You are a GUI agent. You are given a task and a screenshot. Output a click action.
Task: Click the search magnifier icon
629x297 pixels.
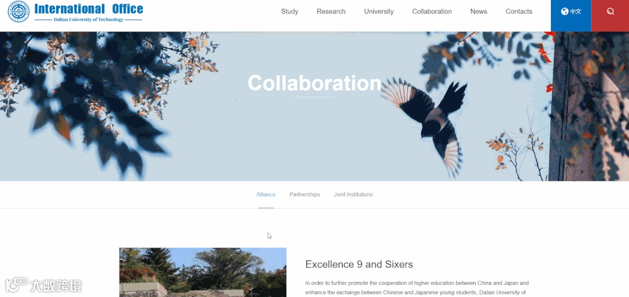tap(610, 12)
